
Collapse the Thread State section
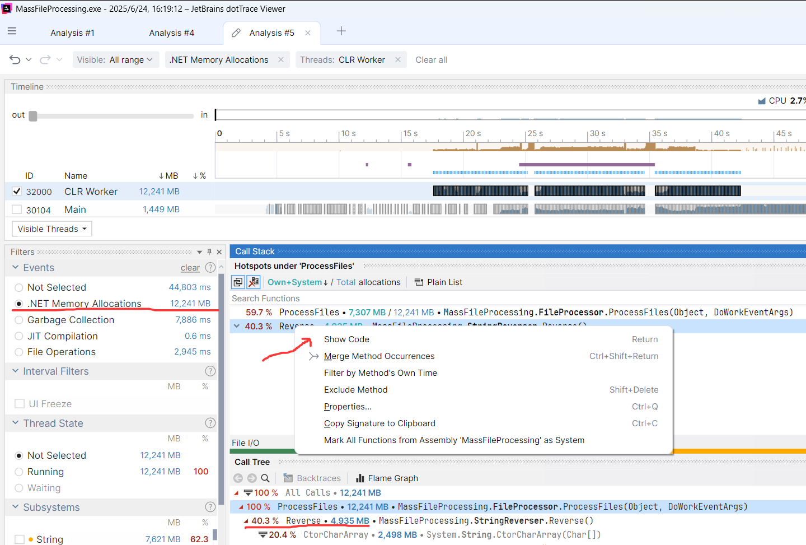[16, 423]
